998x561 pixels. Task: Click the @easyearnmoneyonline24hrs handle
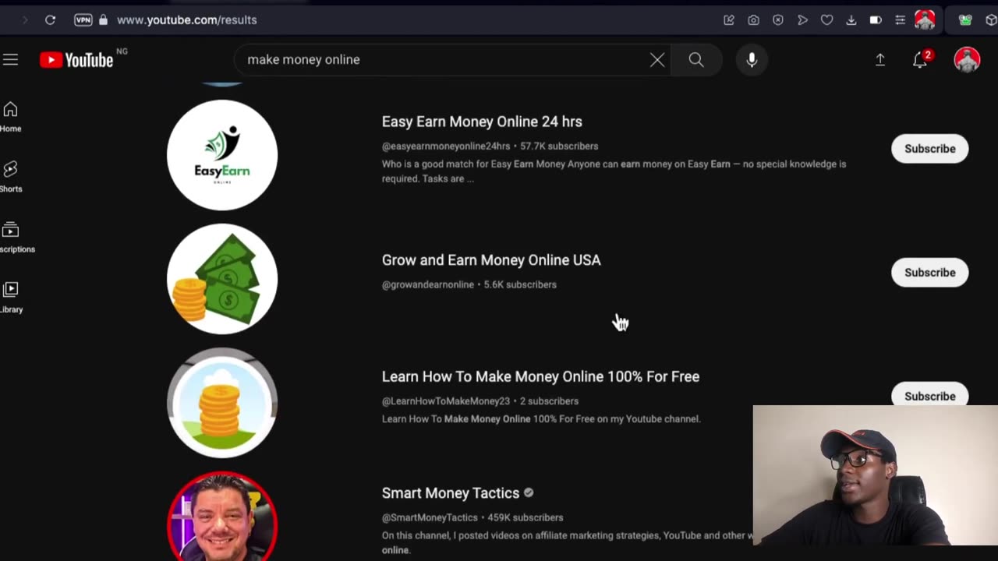(x=445, y=146)
